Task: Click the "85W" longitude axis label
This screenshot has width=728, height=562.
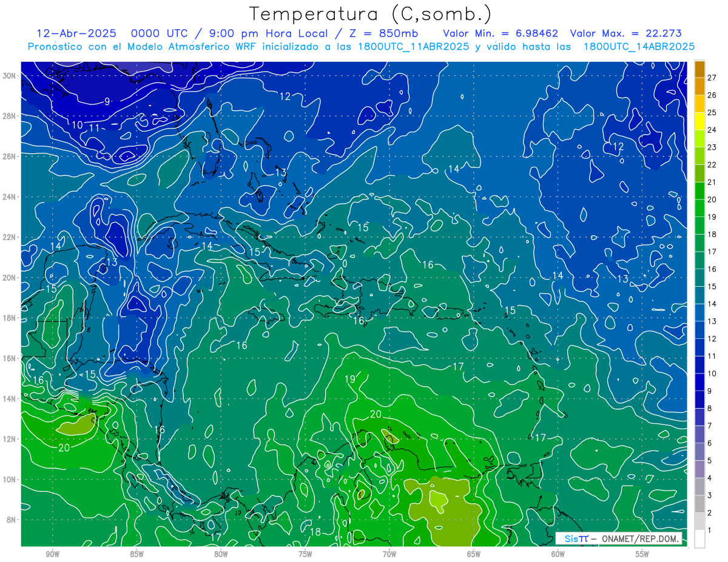Action: coord(136,555)
